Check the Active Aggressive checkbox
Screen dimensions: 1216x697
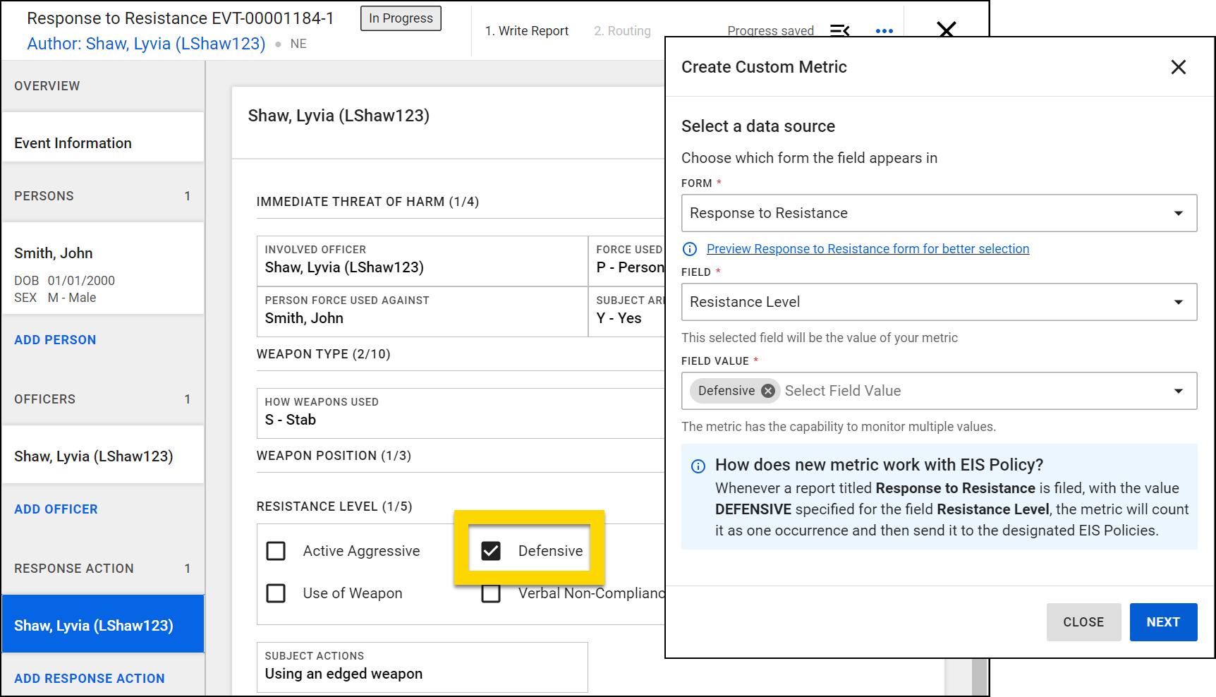(276, 551)
